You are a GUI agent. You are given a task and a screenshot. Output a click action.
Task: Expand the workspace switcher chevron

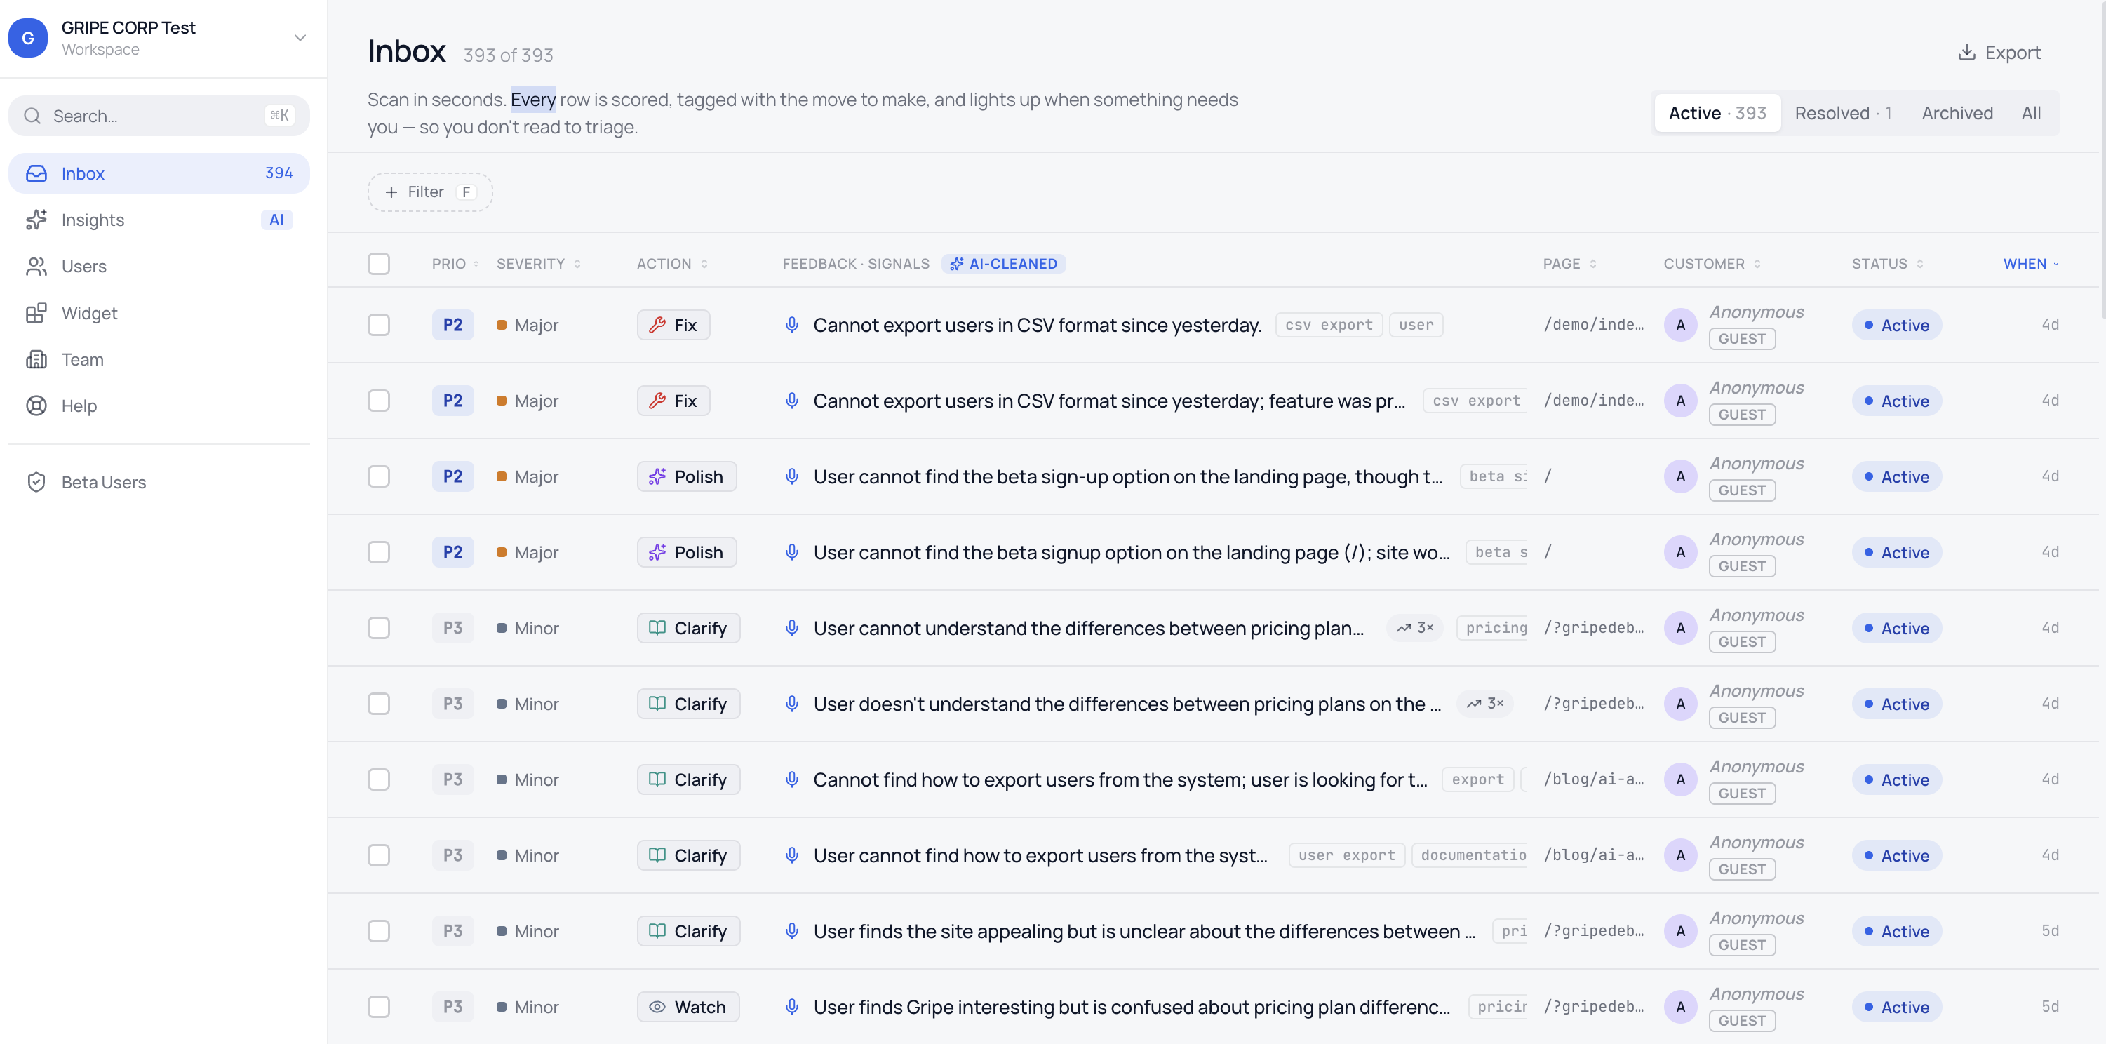coord(300,38)
